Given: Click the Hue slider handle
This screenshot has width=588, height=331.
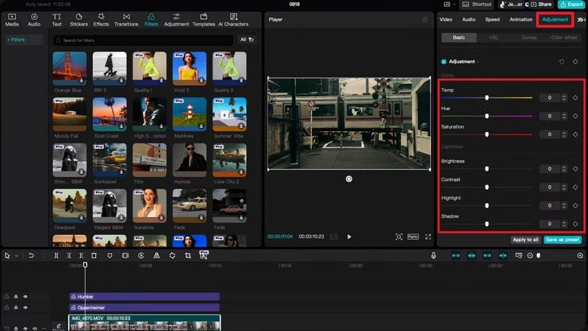Looking at the screenshot, I should coord(487,116).
